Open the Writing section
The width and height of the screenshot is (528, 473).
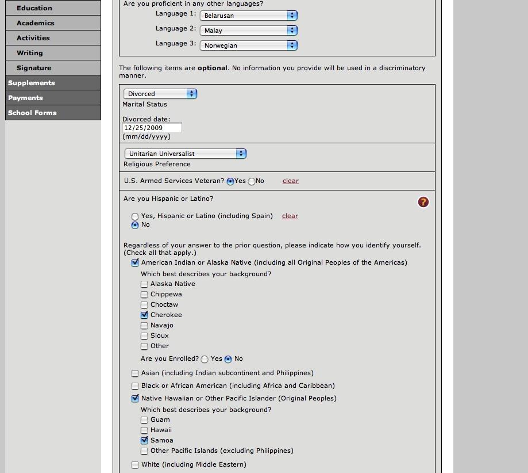pyautogui.click(x=53, y=53)
